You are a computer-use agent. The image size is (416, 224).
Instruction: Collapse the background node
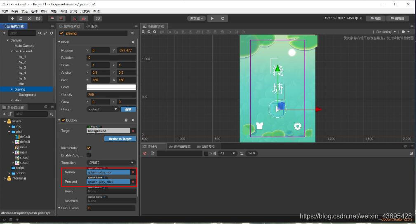pos(12,51)
